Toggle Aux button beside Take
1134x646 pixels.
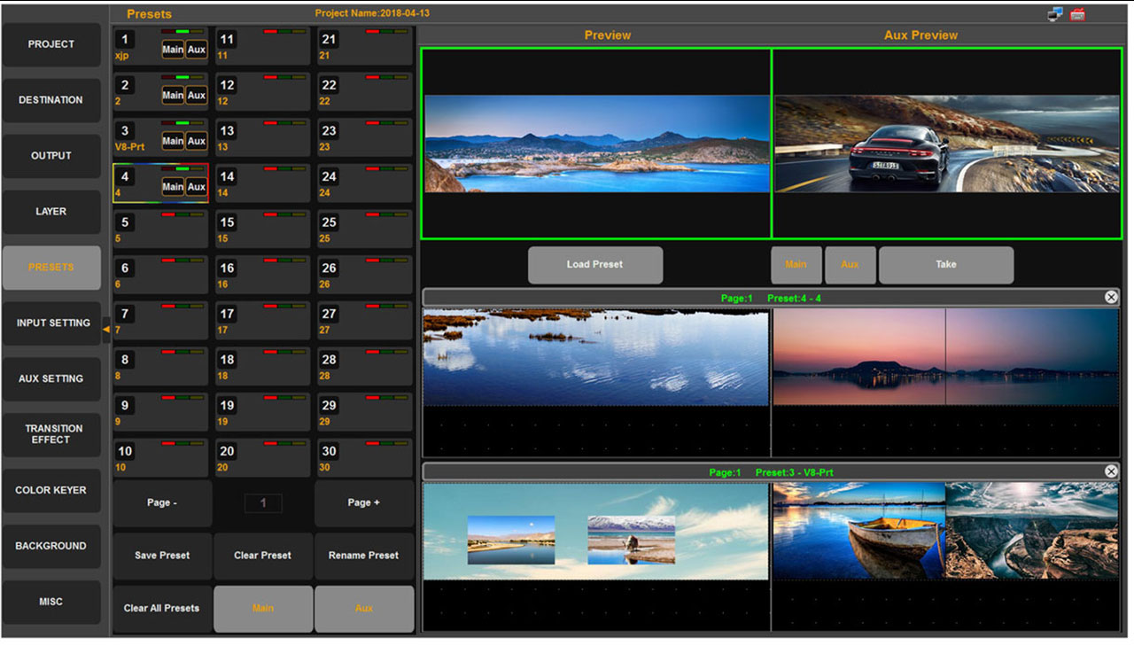click(x=850, y=265)
